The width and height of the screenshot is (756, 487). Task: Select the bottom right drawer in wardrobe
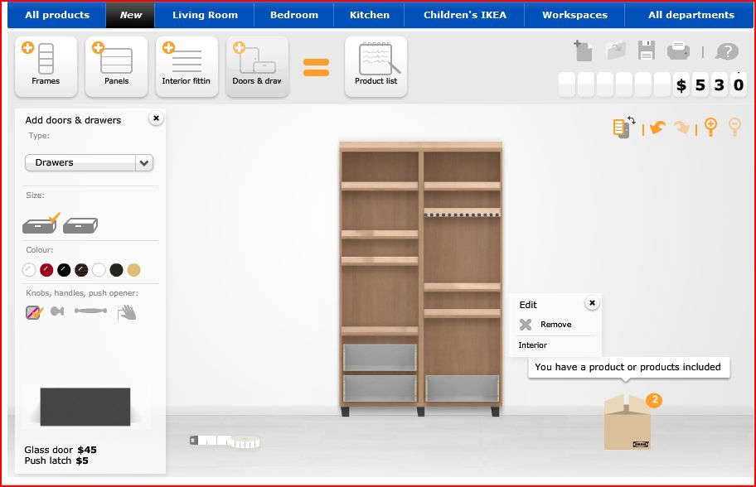point(462,388)
